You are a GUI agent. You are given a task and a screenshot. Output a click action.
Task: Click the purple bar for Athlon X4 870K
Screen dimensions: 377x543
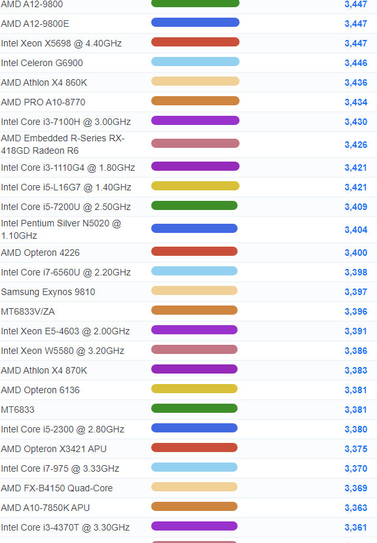(x=194, y=369)
